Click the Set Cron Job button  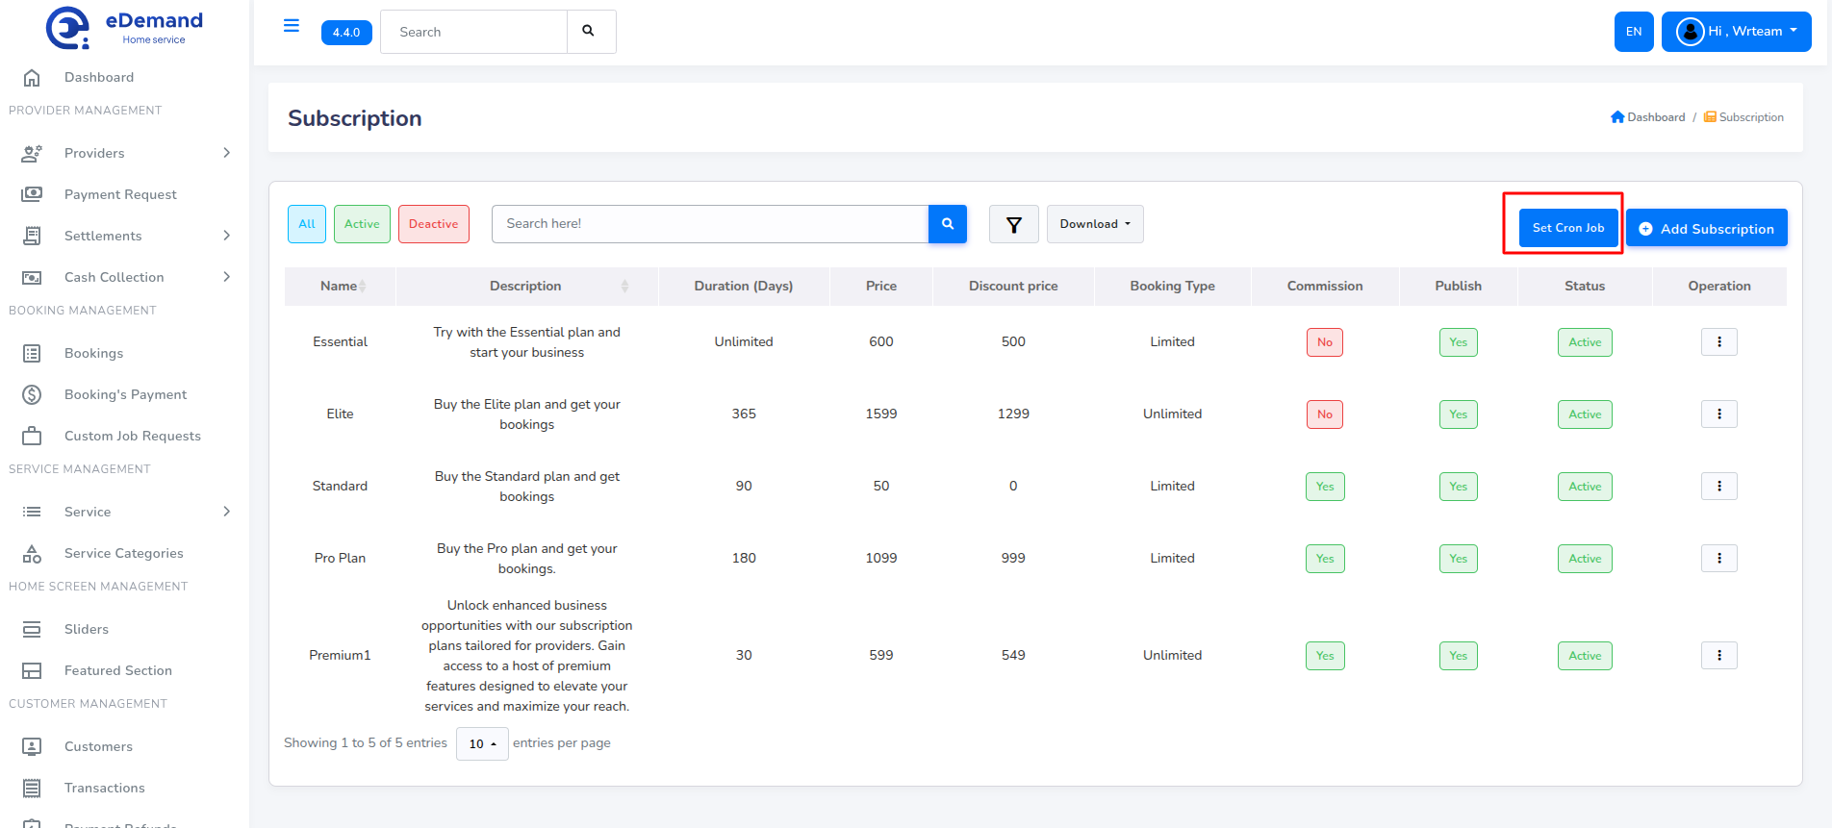point(1567,228)
